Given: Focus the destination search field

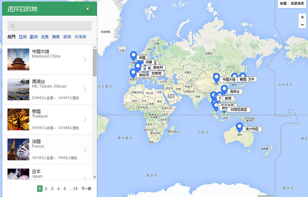Looking at the screenshot, I should 50,26.
